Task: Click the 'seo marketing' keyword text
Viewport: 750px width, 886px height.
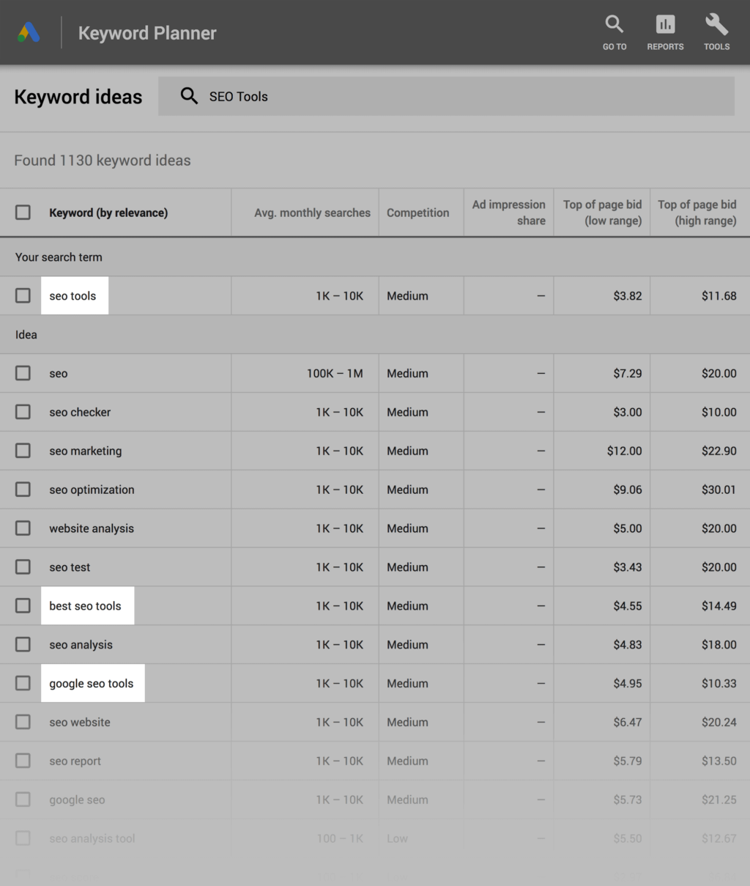Action: (86, 451)
